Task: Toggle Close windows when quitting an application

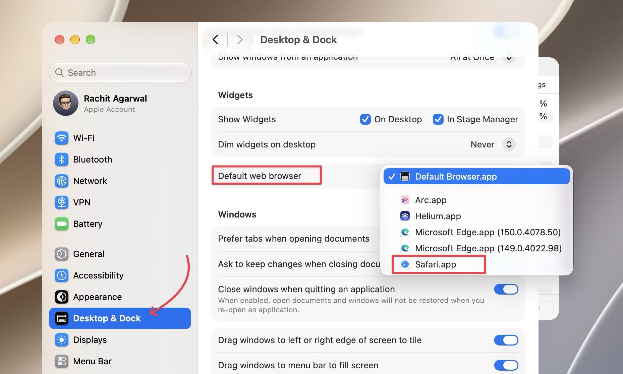Action: coord(506,289)
